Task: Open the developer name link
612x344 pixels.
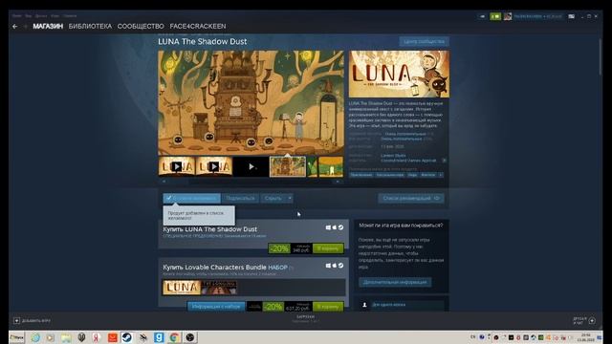Action: (393, 155)
